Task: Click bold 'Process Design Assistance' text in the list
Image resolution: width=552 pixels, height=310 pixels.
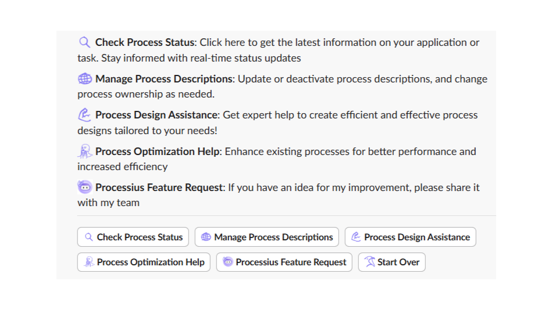Action: coord(156,115)
